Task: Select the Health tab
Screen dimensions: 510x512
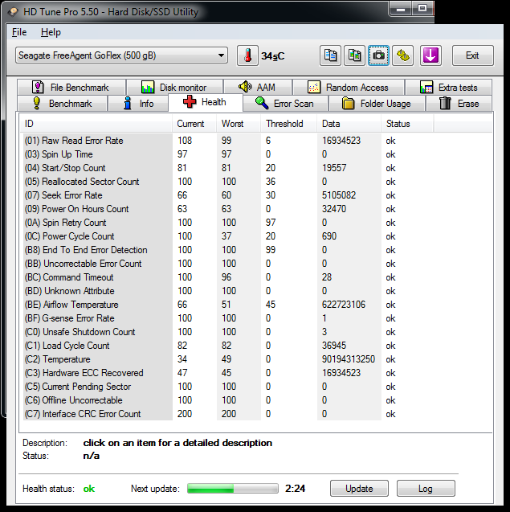Action: (x=206, y=102)
